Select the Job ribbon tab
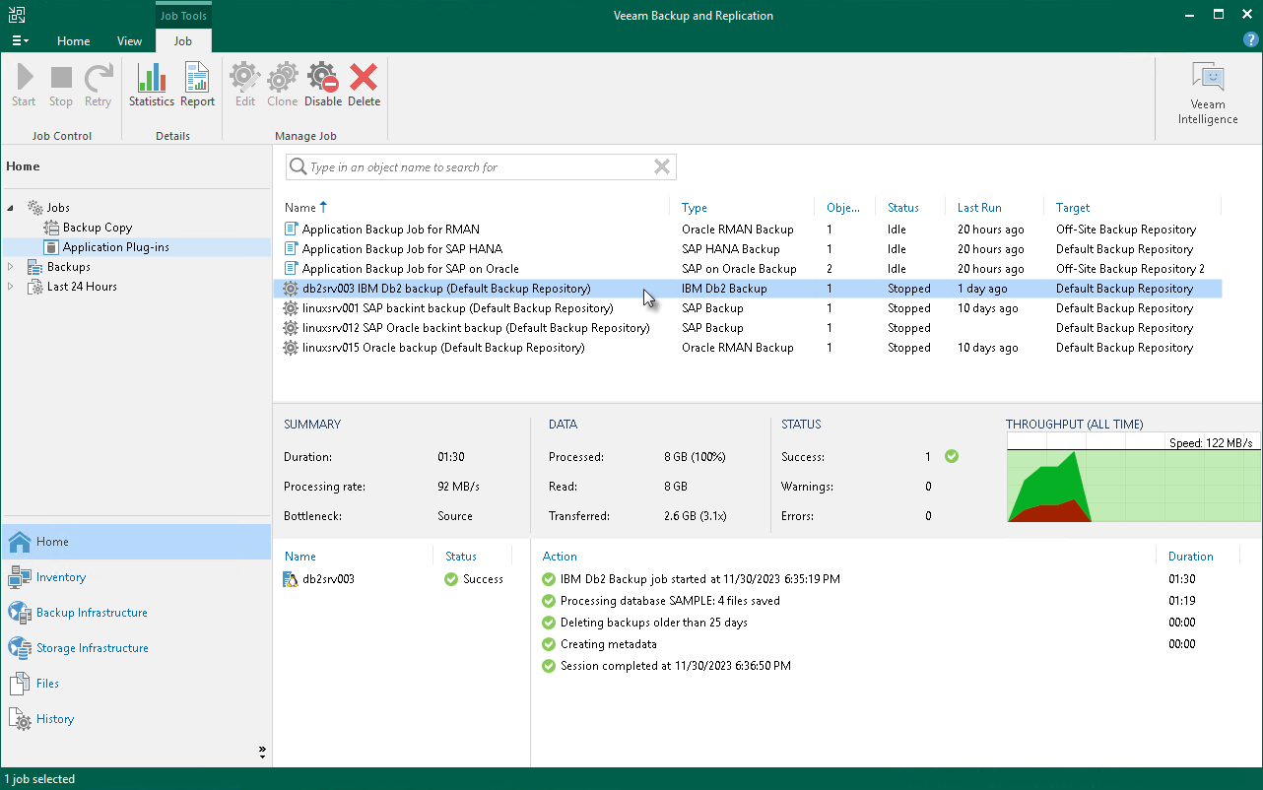This screenshot has width=1263, height=790. point(183,41)
